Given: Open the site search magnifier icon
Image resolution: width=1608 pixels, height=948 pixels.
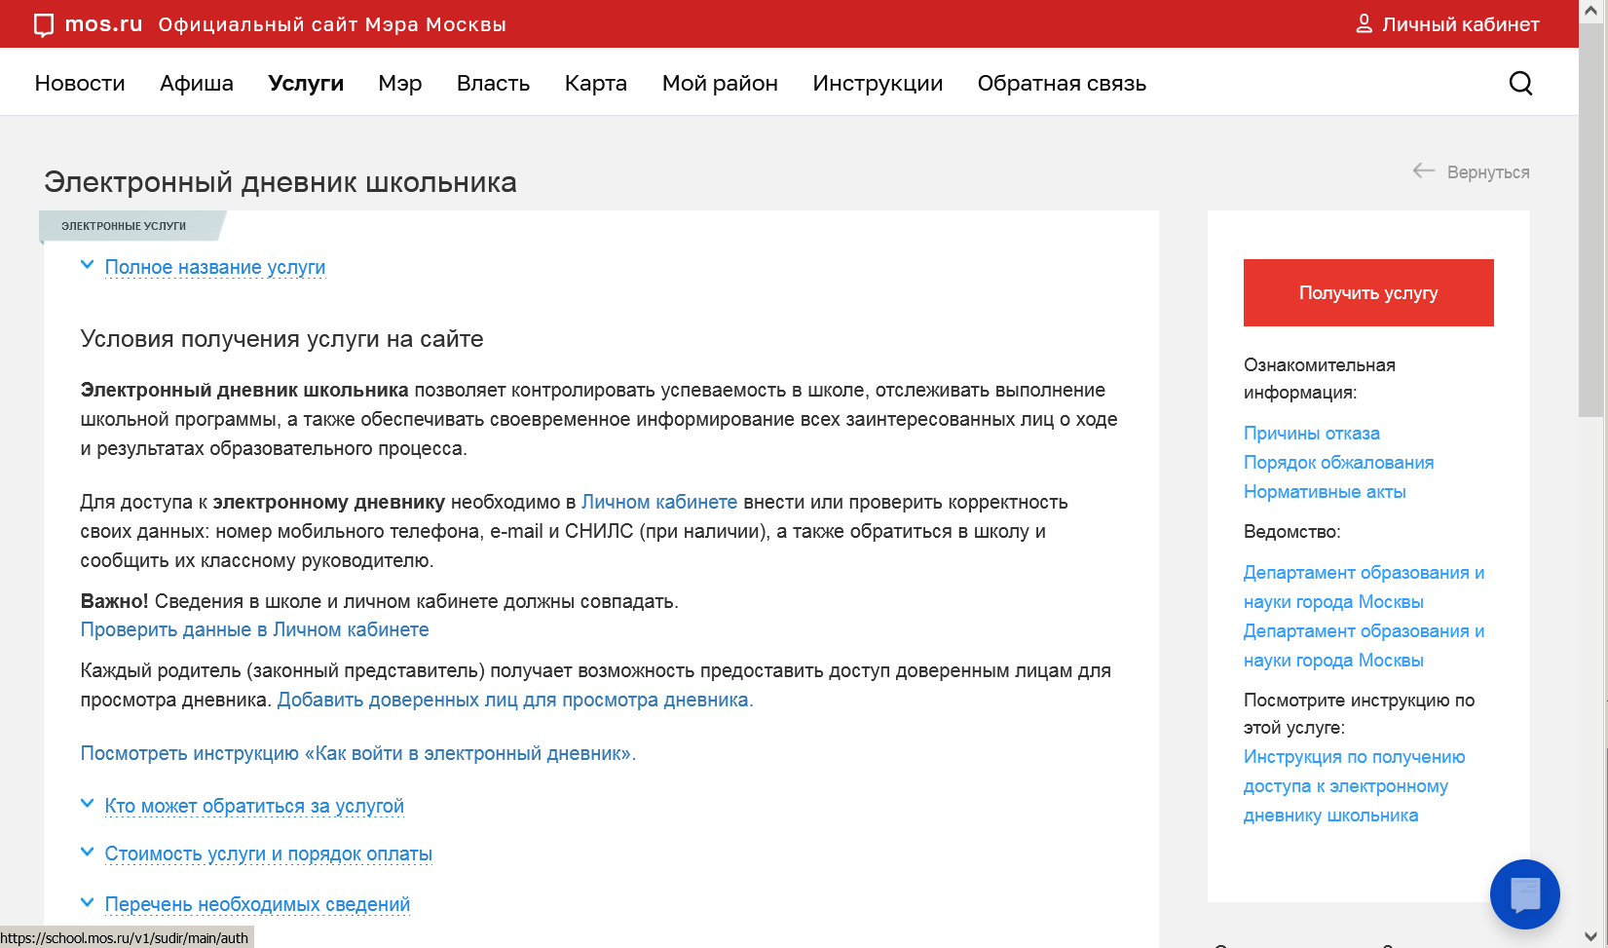Looking at the screenshot, I should pos(1520,84).
